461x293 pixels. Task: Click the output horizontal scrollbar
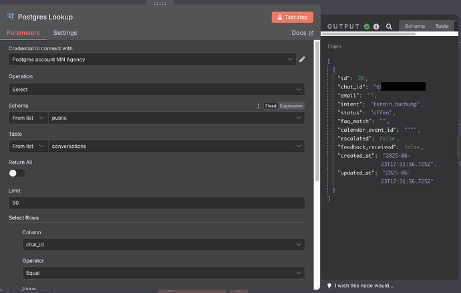point(369,34)
